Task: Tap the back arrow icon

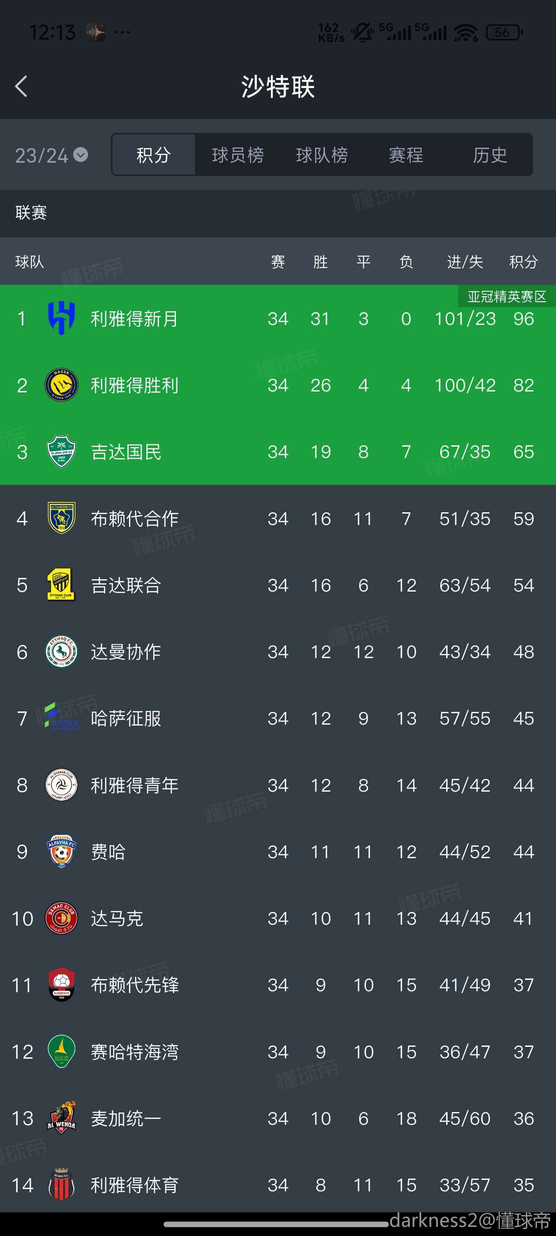Action: [x=21, y=87]
